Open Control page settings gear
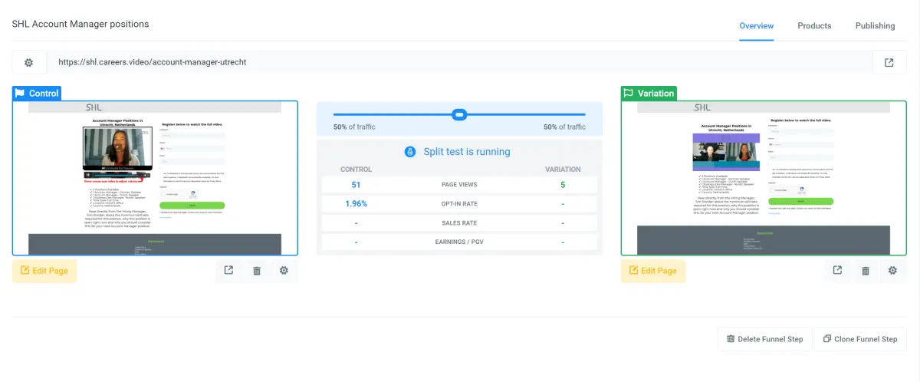Screen dimensions: 920x382 point(284,270)
